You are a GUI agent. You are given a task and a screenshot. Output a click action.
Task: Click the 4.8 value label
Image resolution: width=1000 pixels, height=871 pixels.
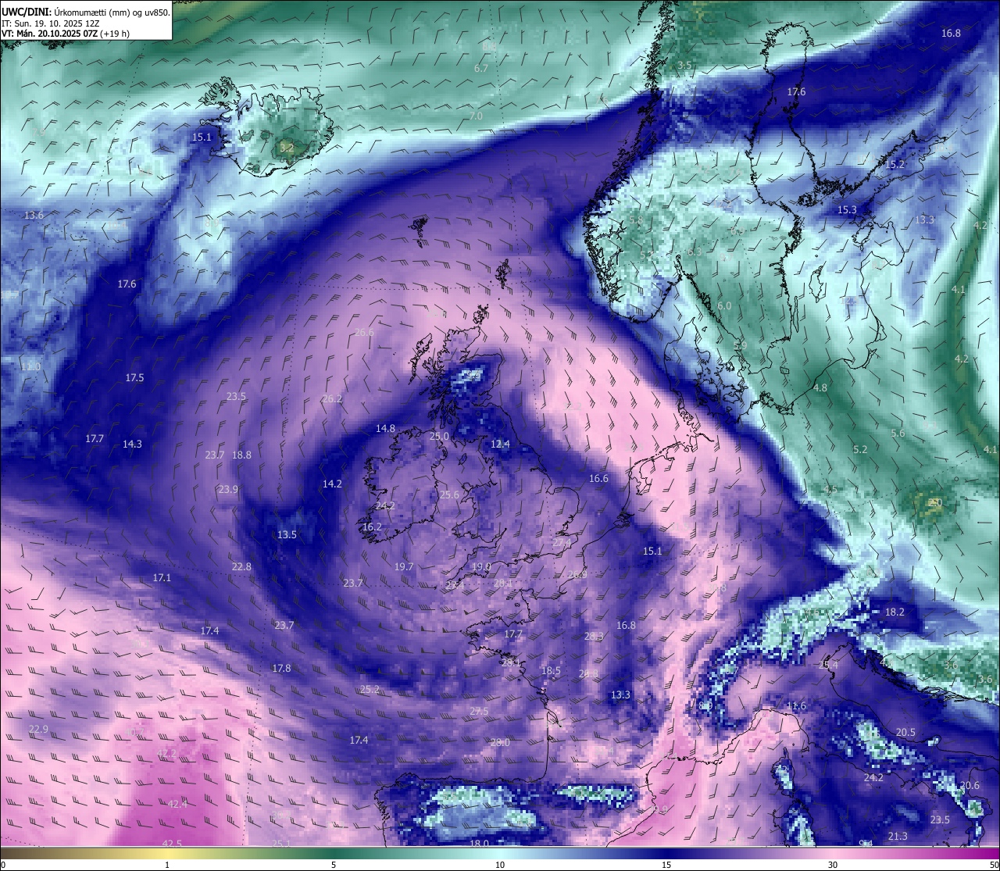tap(820, 388)
